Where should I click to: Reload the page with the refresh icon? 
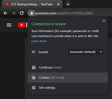coord(22,13)
